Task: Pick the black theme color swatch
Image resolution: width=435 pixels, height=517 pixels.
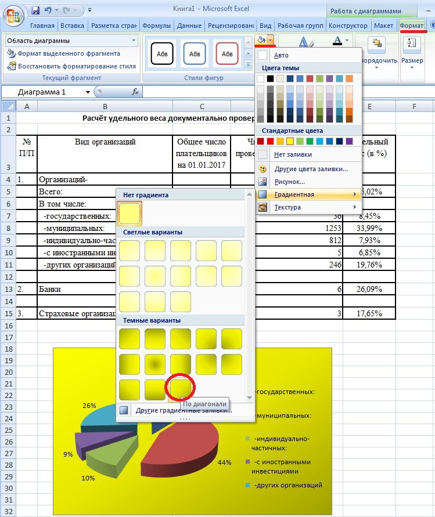Action: click(x=270, y=78)
